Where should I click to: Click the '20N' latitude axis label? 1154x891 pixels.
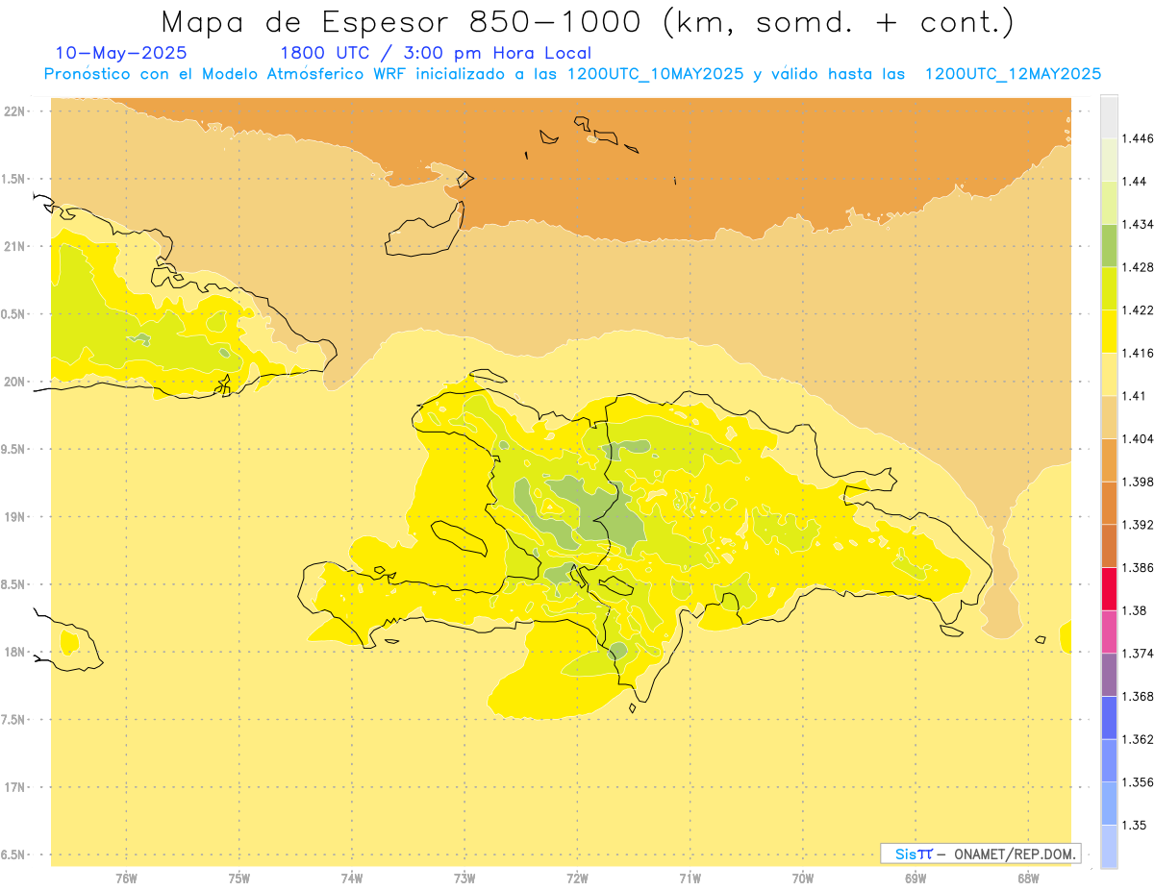tap(15, 382)
